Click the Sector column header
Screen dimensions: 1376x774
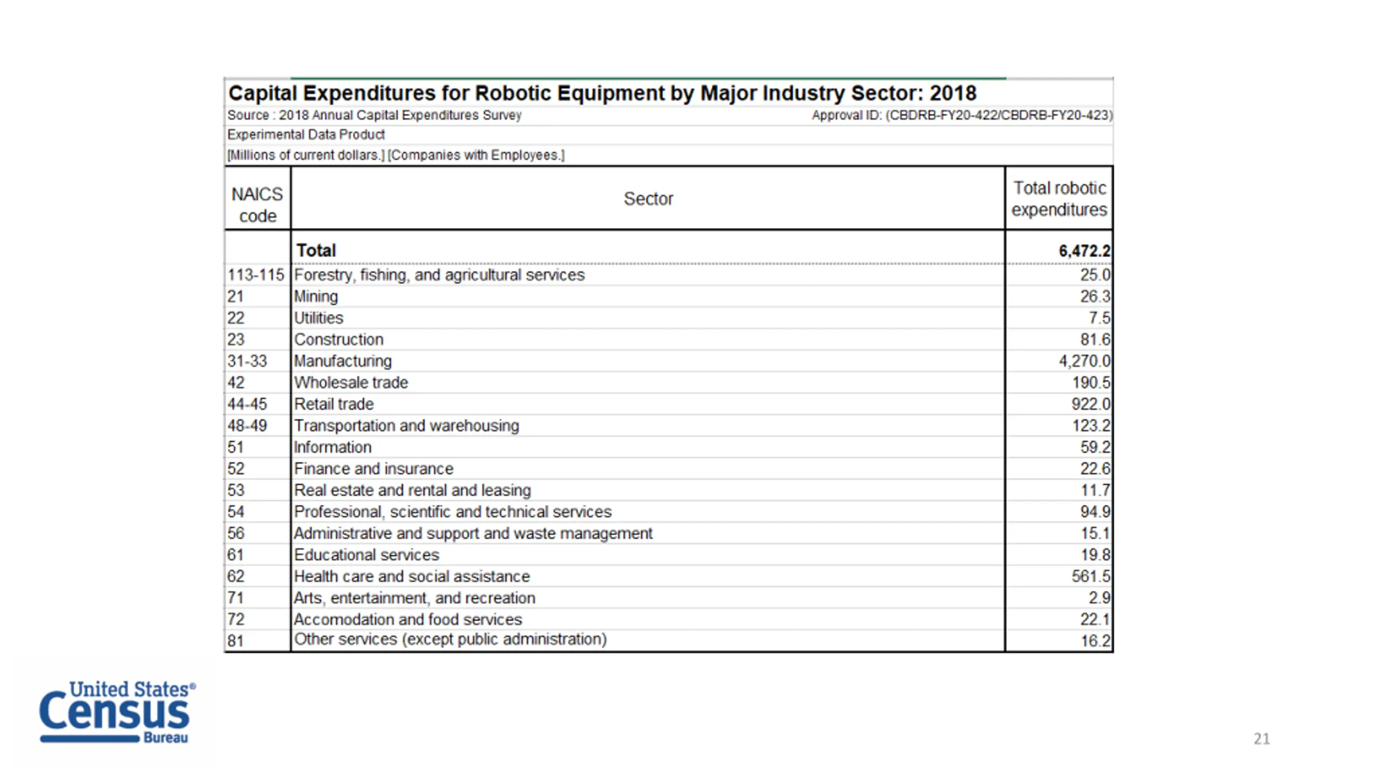click(x=648, y=199)
